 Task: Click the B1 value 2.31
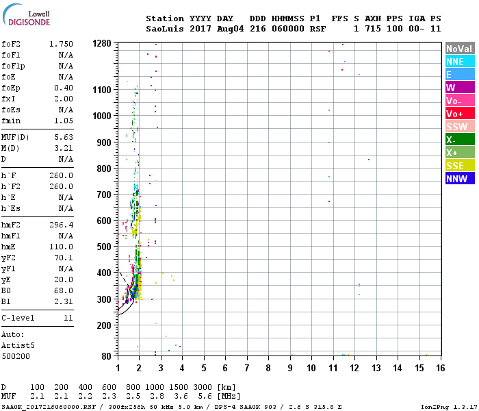coord(64,301)
